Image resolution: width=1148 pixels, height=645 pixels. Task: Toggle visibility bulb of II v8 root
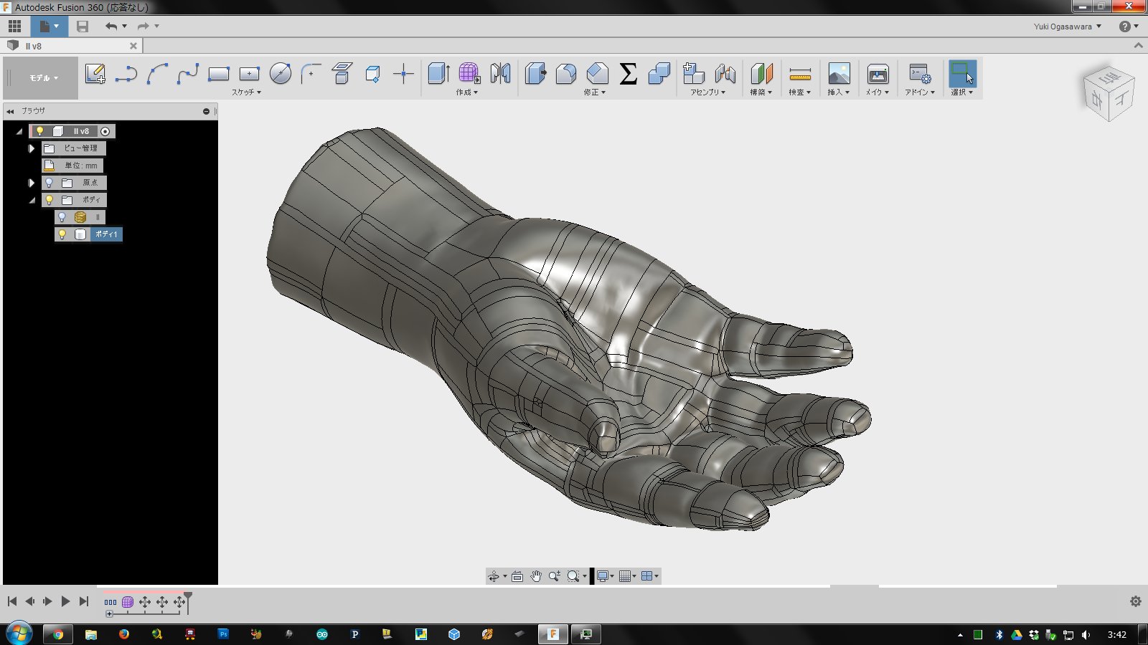point(40,131)
